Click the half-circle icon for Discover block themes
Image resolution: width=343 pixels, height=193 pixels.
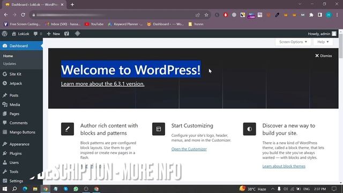click(250, 129)
